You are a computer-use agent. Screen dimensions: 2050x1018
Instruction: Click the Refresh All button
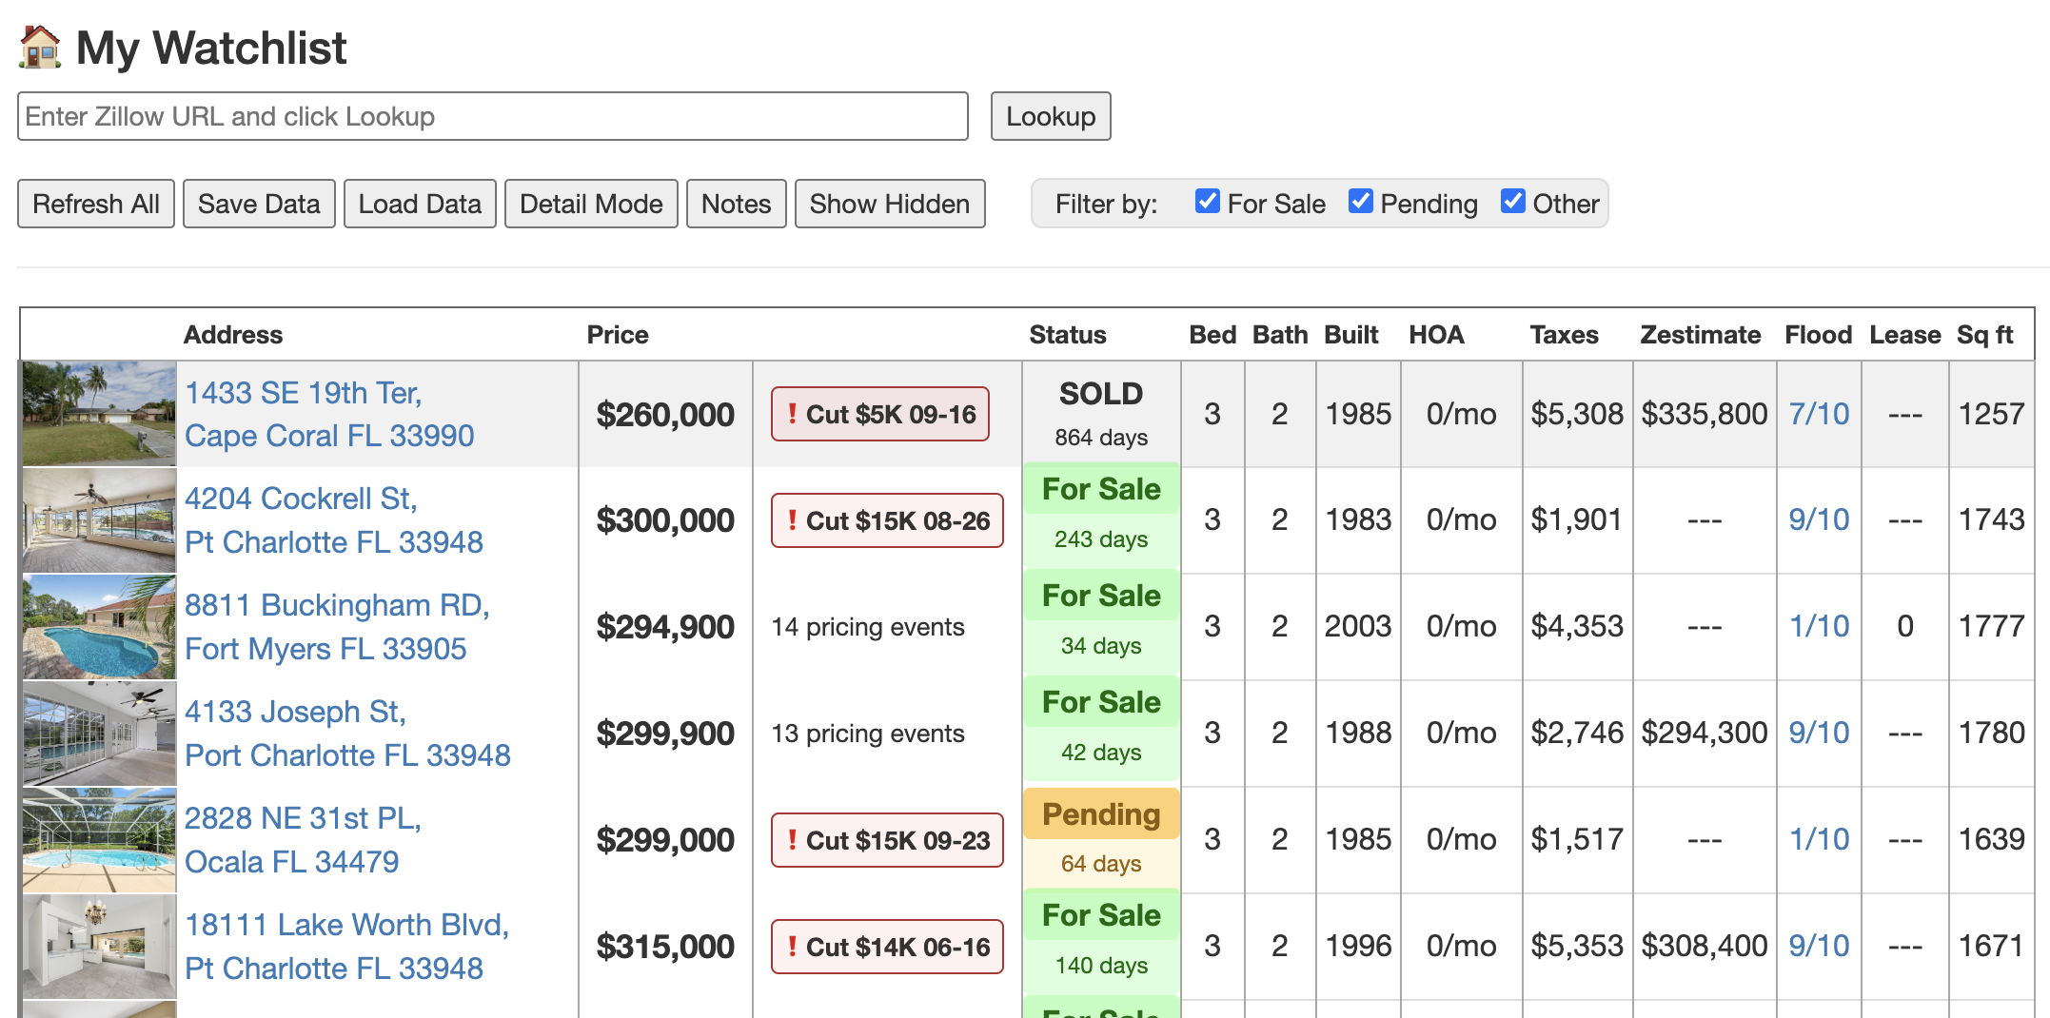pos(96,204)
